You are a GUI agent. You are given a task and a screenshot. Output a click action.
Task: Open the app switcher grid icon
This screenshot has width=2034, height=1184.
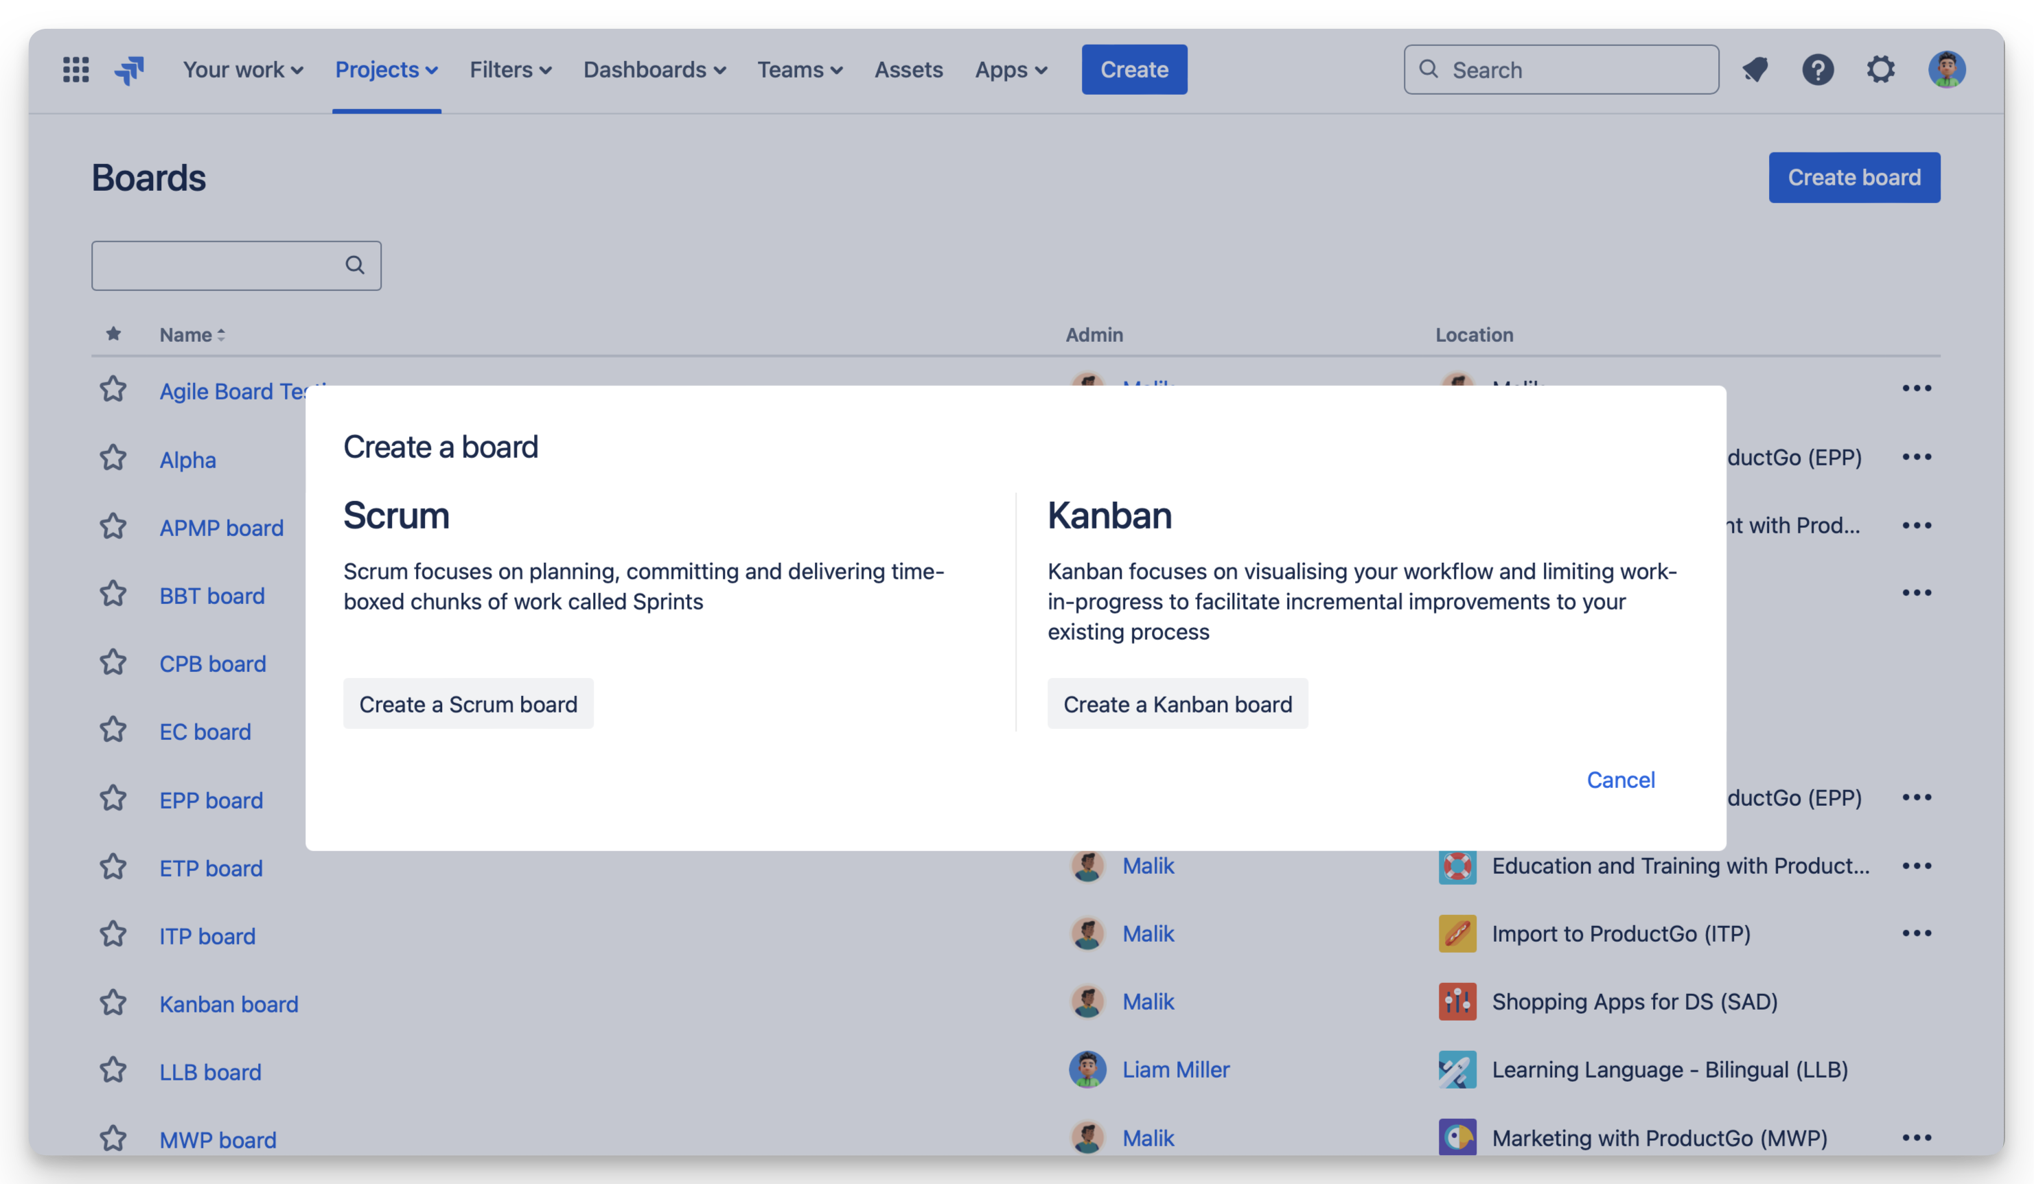tap(75, 69)
